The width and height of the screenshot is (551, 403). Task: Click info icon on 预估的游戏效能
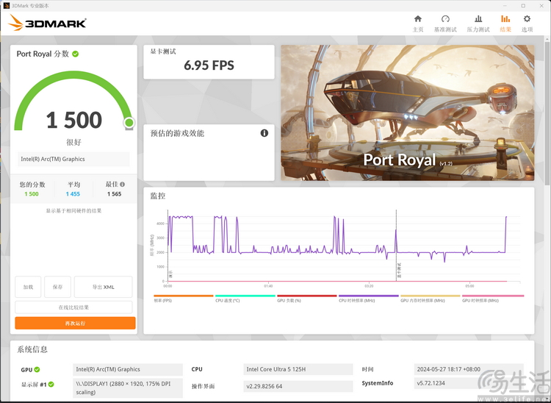pos(264,133)
